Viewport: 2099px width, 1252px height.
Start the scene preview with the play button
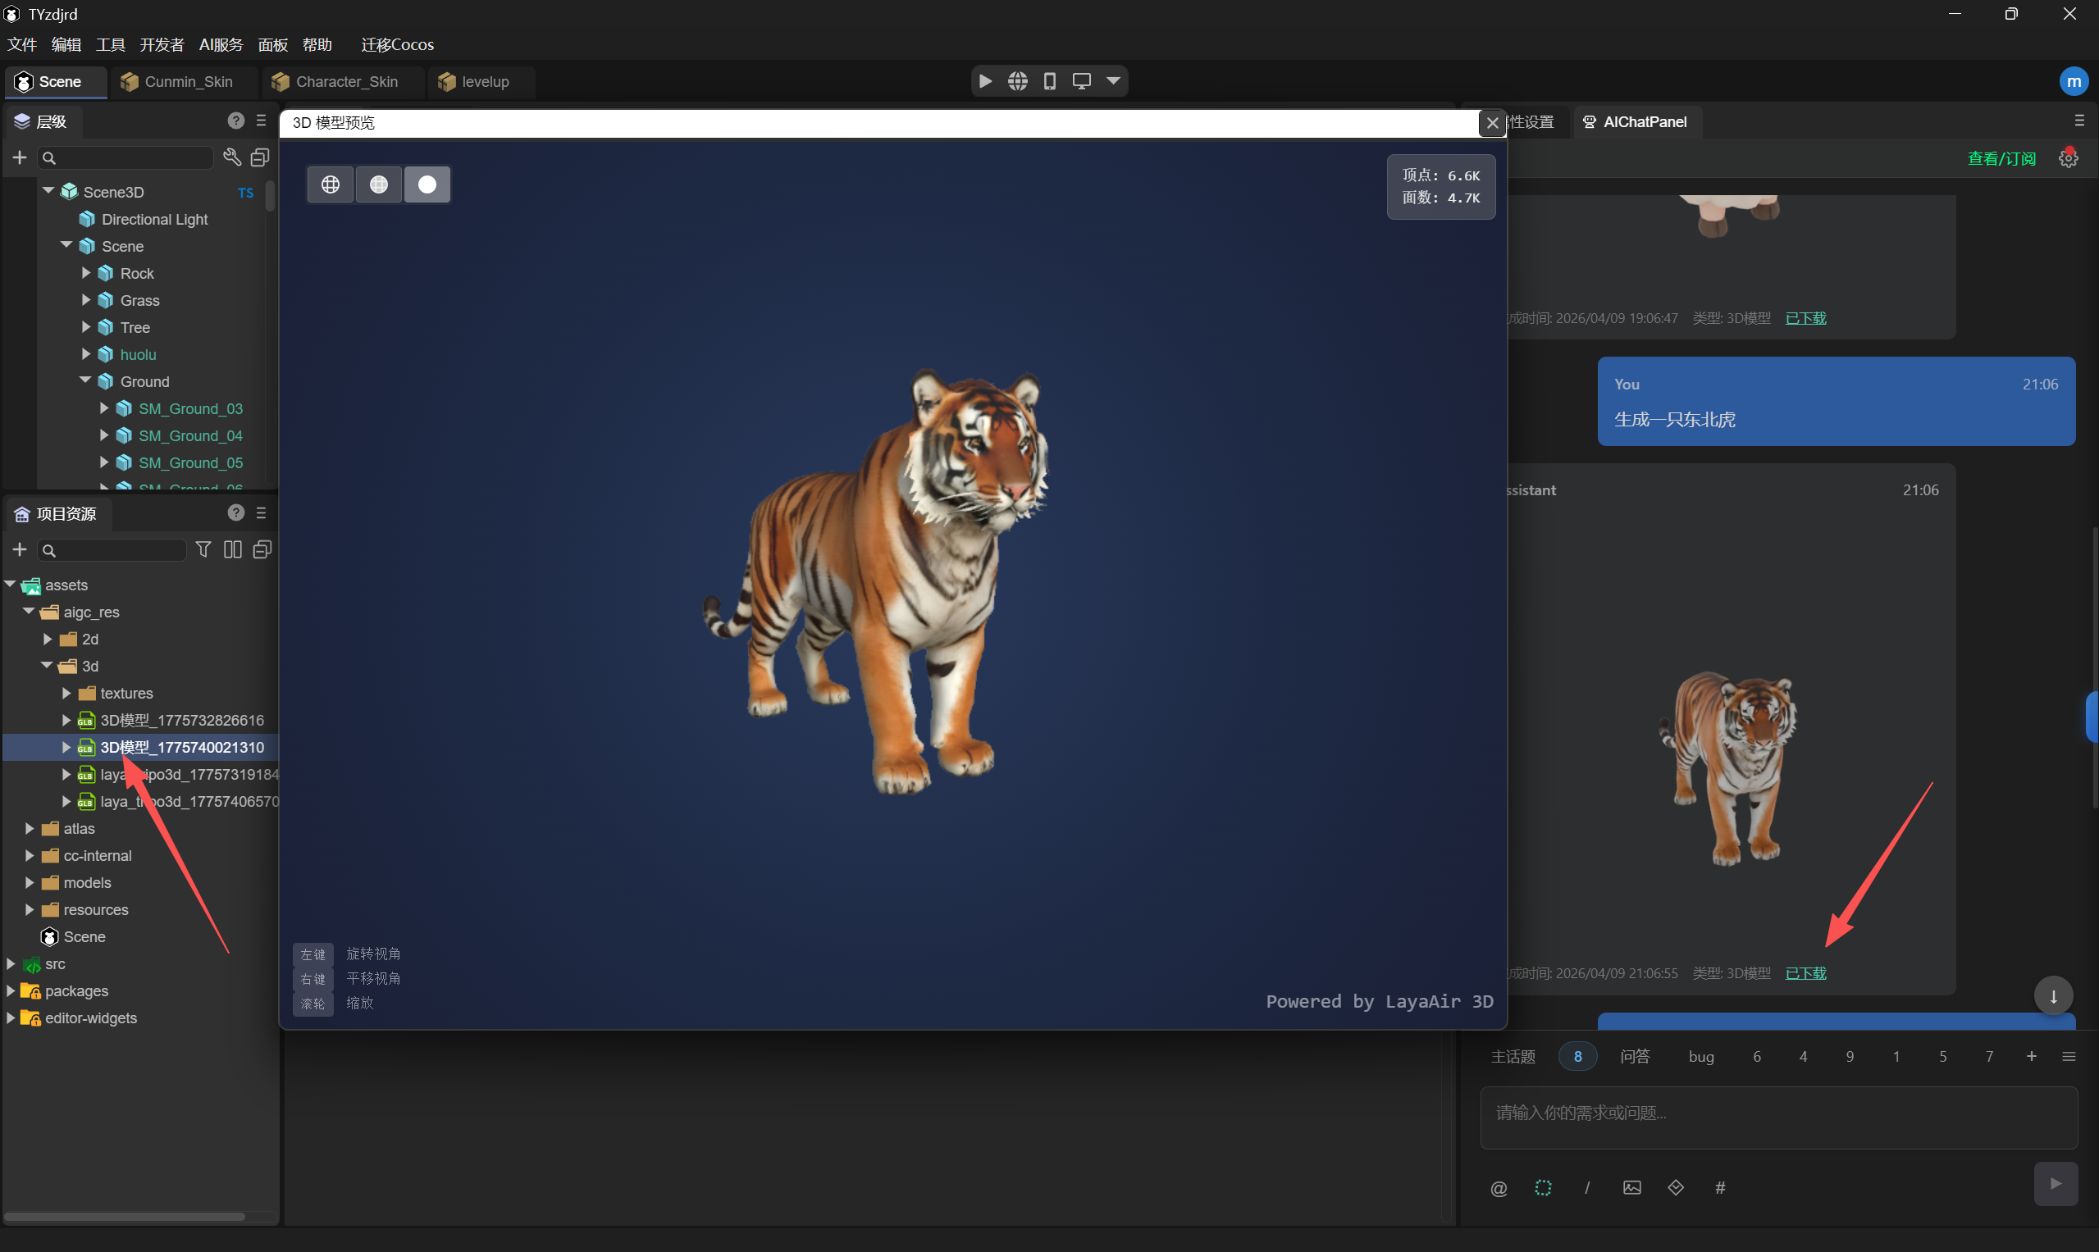(985, 81)
